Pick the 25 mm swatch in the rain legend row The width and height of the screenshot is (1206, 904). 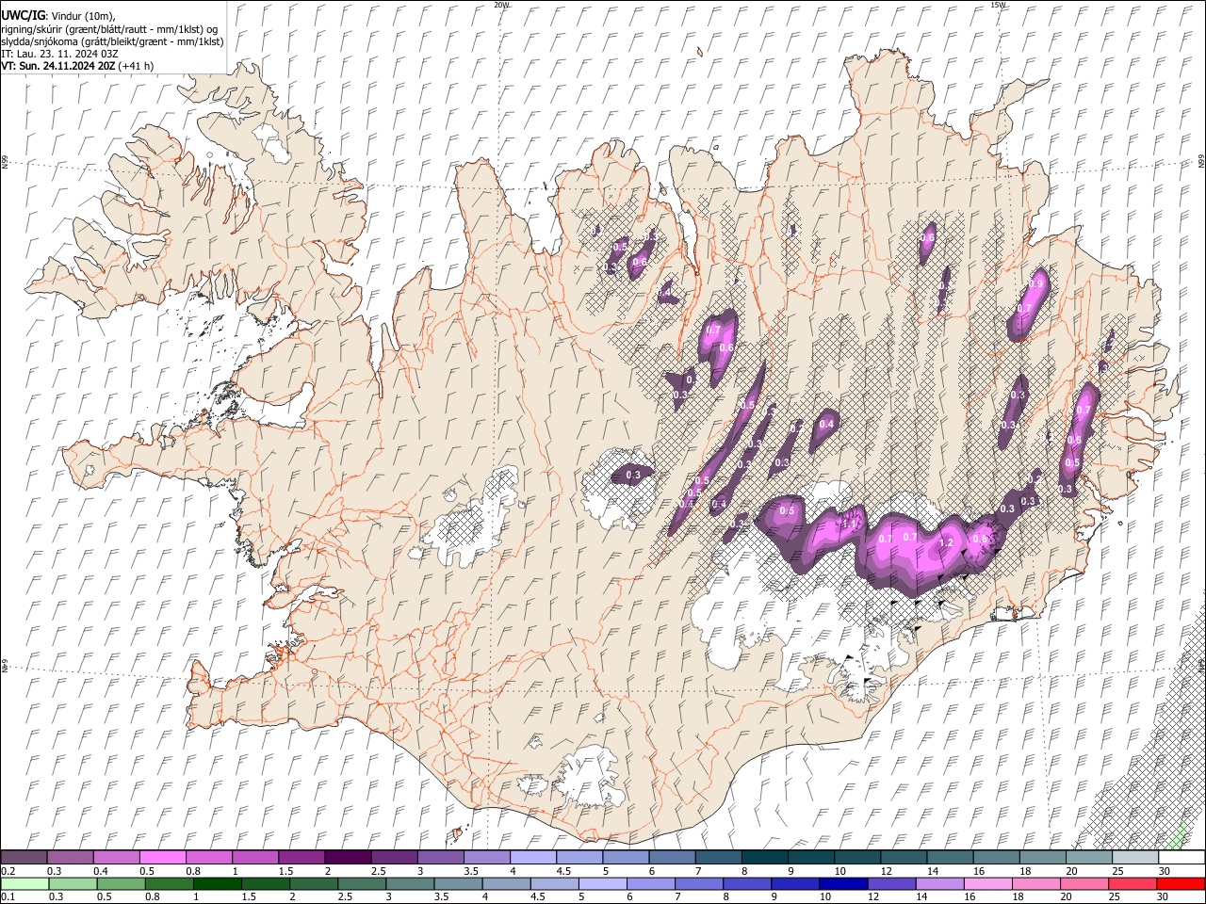pyautogui.click(x=1133, y=883)
